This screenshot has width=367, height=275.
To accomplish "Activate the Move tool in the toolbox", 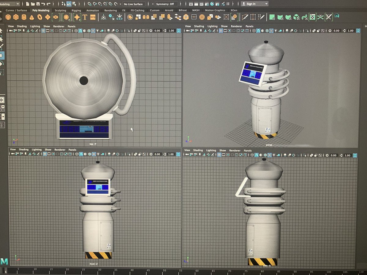I will (2, 55).
